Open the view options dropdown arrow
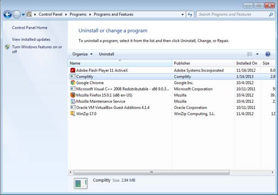This screenshot has height=195, width=278. point(257,54)
